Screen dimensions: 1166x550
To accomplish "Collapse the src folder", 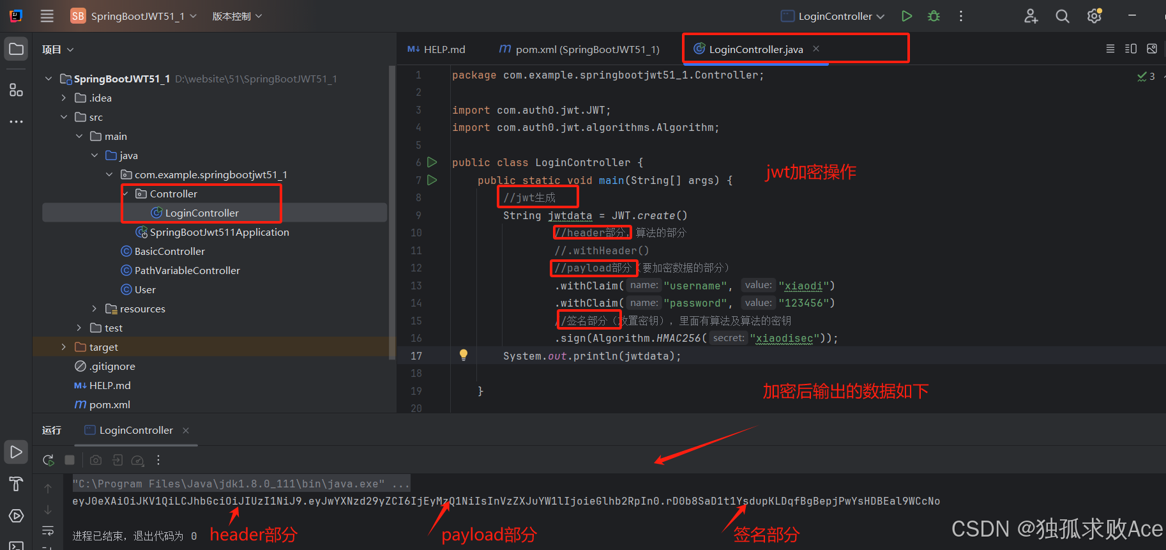I will (x=64, y=117).
